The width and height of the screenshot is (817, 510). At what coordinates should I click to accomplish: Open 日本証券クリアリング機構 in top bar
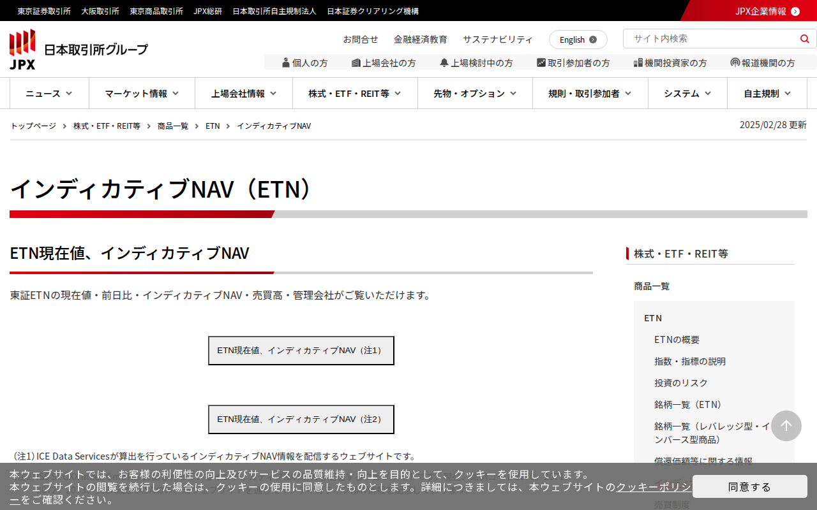click(373, 11)
